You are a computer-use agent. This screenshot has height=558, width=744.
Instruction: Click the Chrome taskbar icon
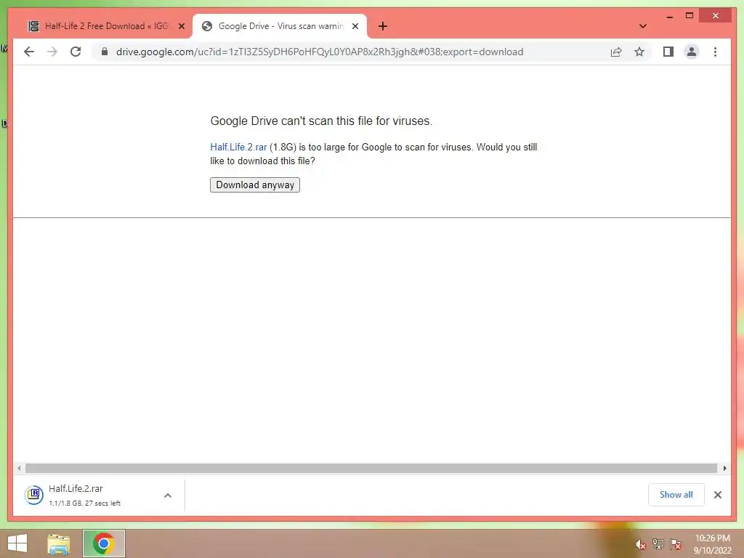103,543
